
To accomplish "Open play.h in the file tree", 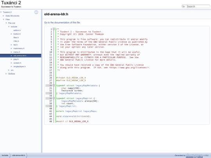I will [x=16, y=59].
